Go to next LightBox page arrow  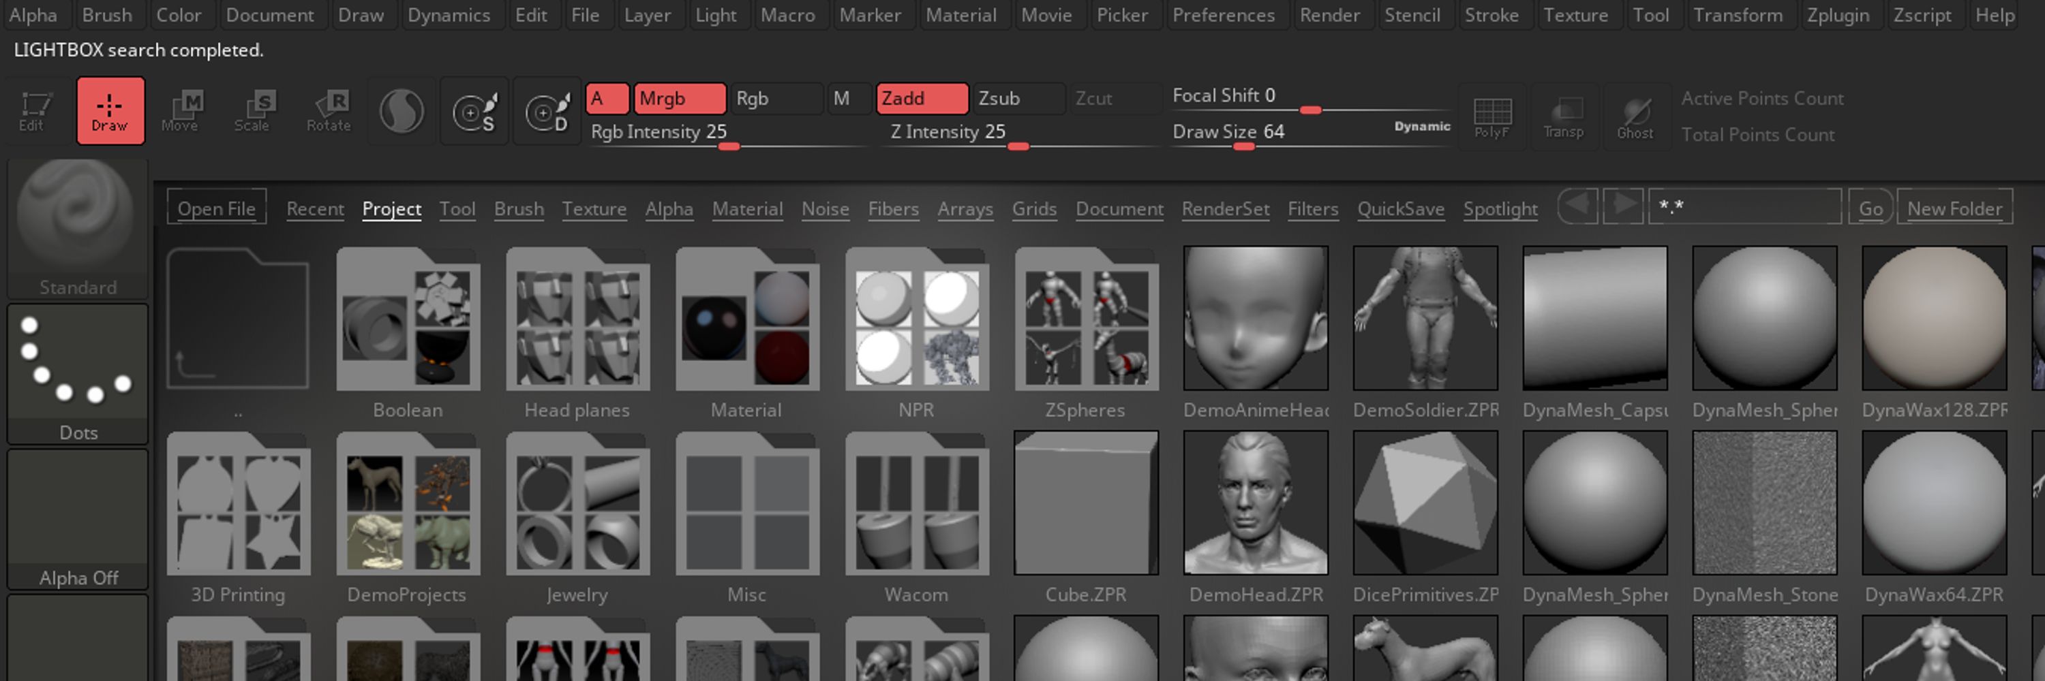click(1624, 206)
